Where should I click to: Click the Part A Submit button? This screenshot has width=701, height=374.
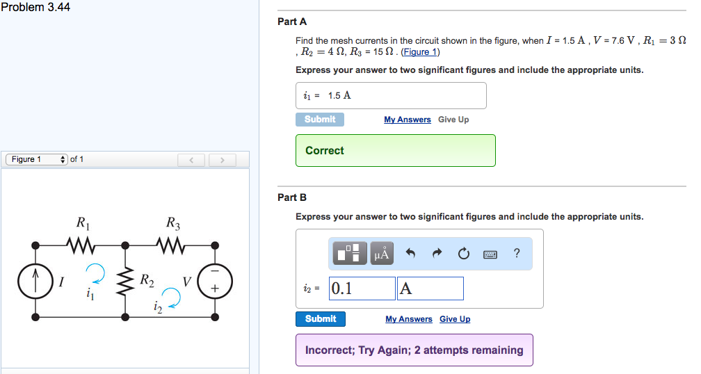point(320,120)
